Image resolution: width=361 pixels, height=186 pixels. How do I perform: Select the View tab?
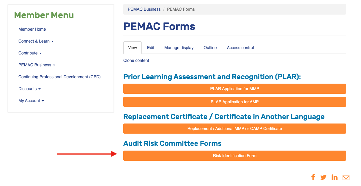(132, 48)
